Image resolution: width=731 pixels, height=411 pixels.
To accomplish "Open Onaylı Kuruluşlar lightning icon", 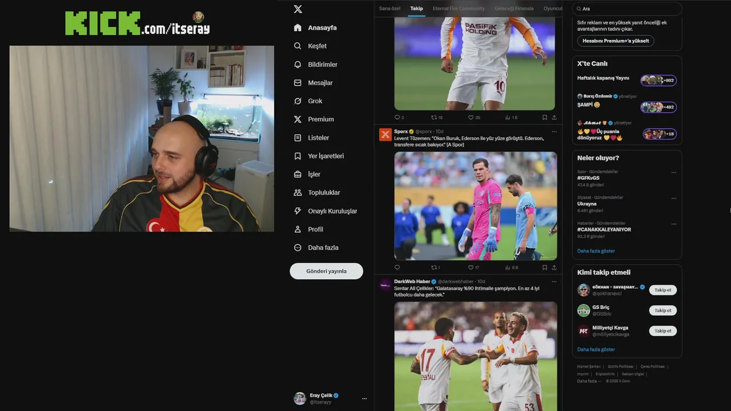I will coord(298,211).
